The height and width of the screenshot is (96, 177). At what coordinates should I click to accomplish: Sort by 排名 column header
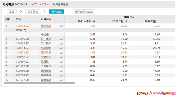(x=8, y=19)
